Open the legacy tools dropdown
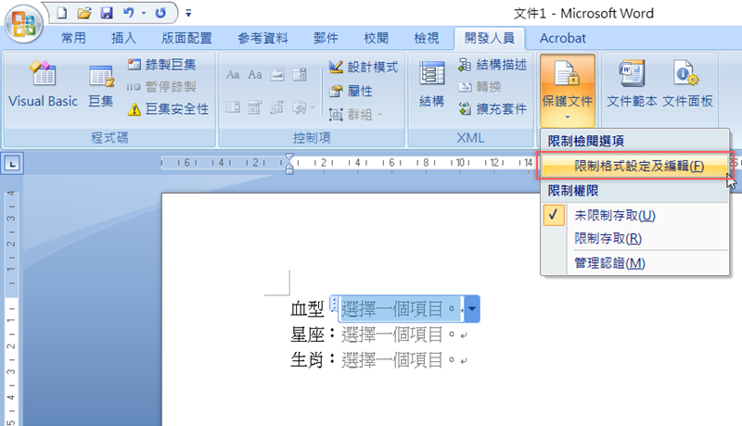The width and height of the screenshot is (742, 426). (303, 107)
